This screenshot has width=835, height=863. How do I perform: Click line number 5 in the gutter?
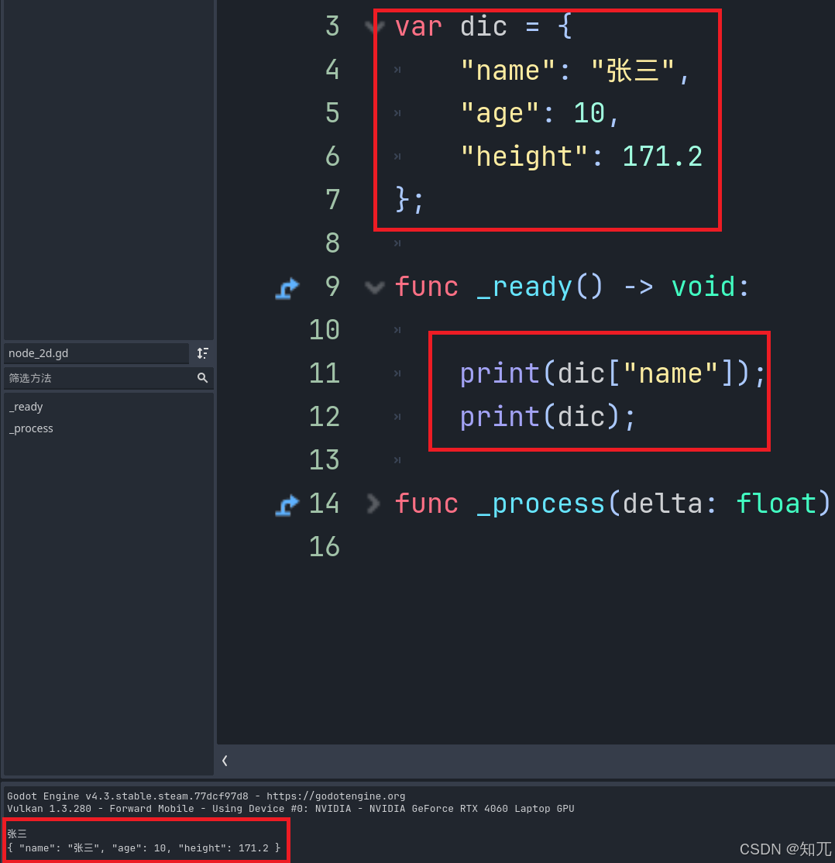(x=332, y=112)
